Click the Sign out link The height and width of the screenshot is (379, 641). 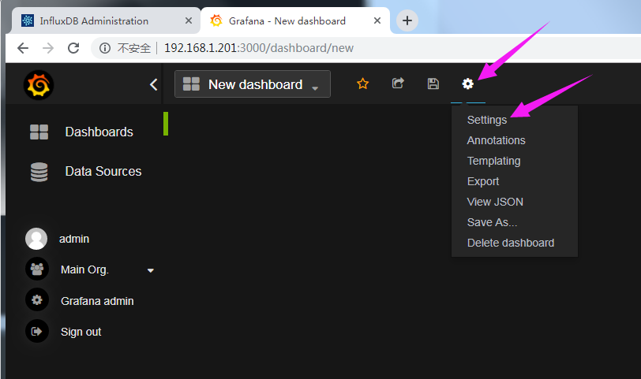pos(81,332)
